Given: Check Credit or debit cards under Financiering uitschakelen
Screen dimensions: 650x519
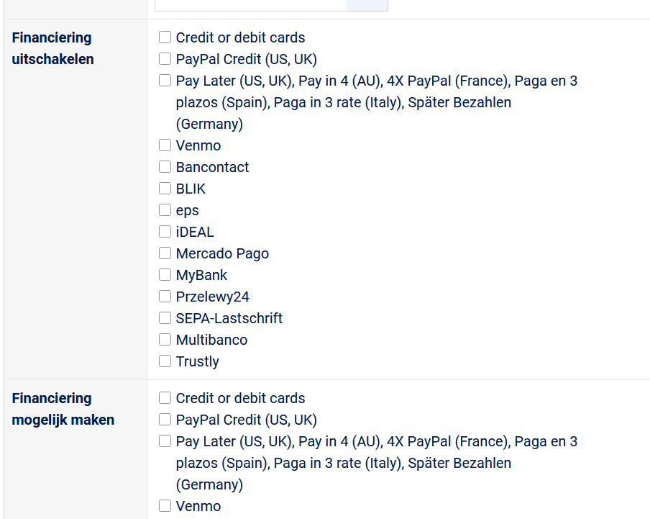Looking at the screenshot, I should pyautogui.click(x=165, y=37).
